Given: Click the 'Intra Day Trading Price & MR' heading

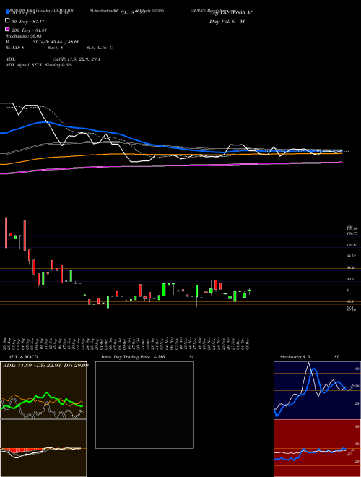Looking at the screenshot, I should pos(133,357).
